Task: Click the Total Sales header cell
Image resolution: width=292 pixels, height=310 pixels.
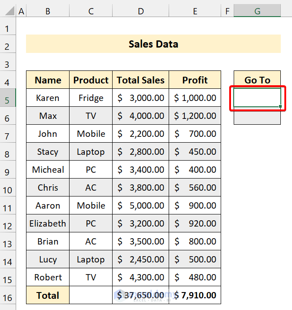Action: (x=141, y=80)
